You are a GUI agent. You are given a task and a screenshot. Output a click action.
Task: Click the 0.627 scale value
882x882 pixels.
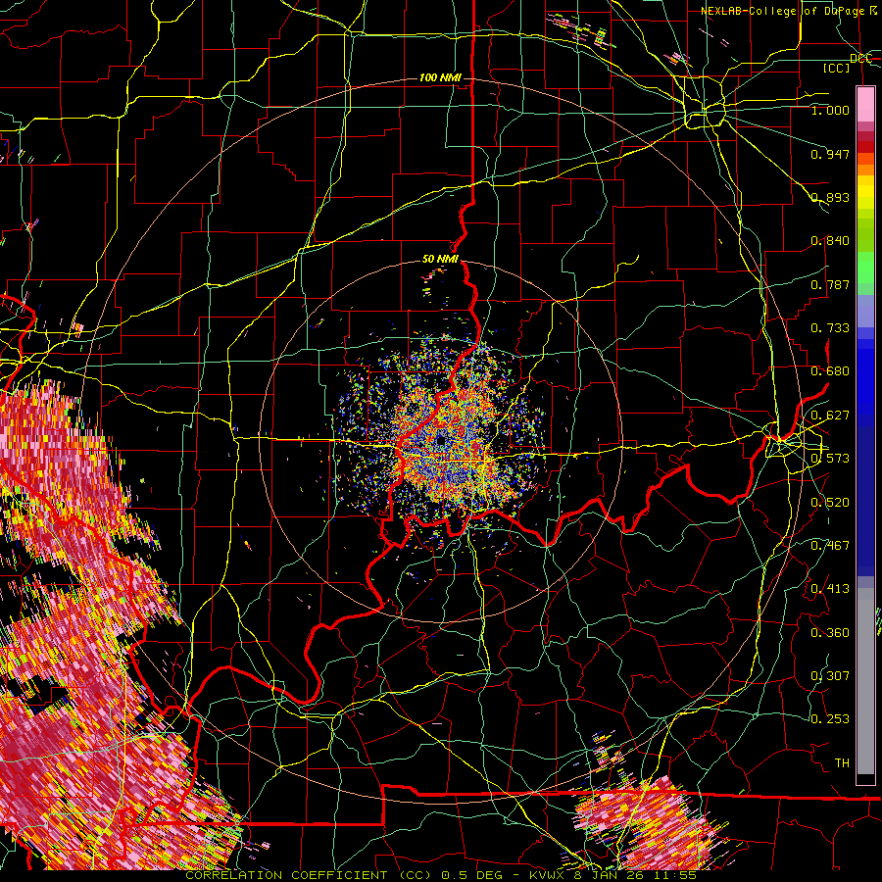830,416
